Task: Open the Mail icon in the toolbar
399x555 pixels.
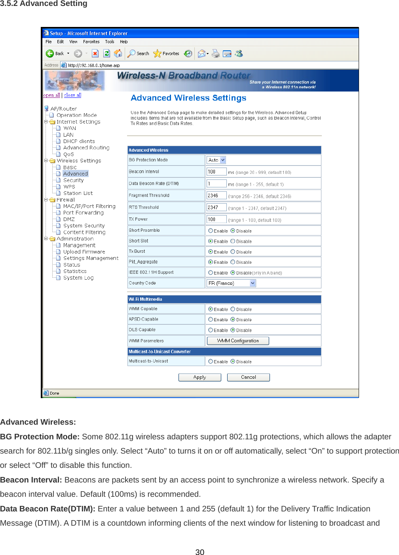Action: pyautogui.click(x=202, y=53)
